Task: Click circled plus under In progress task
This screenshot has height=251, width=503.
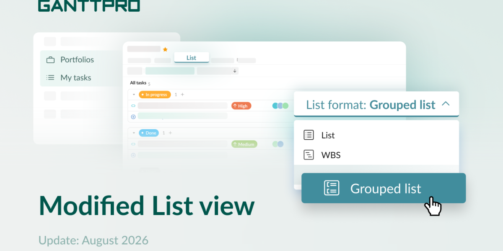Action: 133,117
